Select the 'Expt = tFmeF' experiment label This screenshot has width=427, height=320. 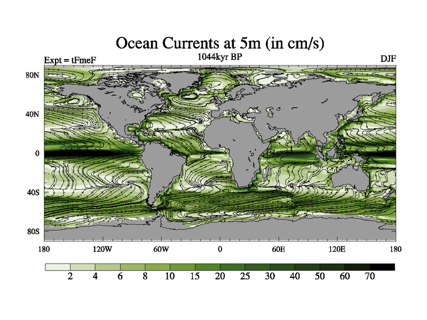click(69, 59)
